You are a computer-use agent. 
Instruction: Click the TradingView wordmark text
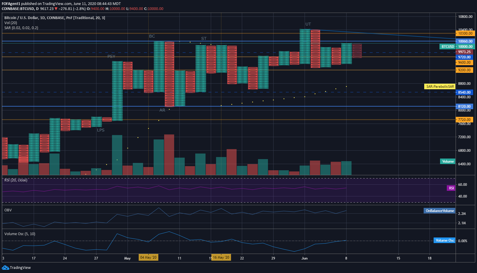point(20,268)
